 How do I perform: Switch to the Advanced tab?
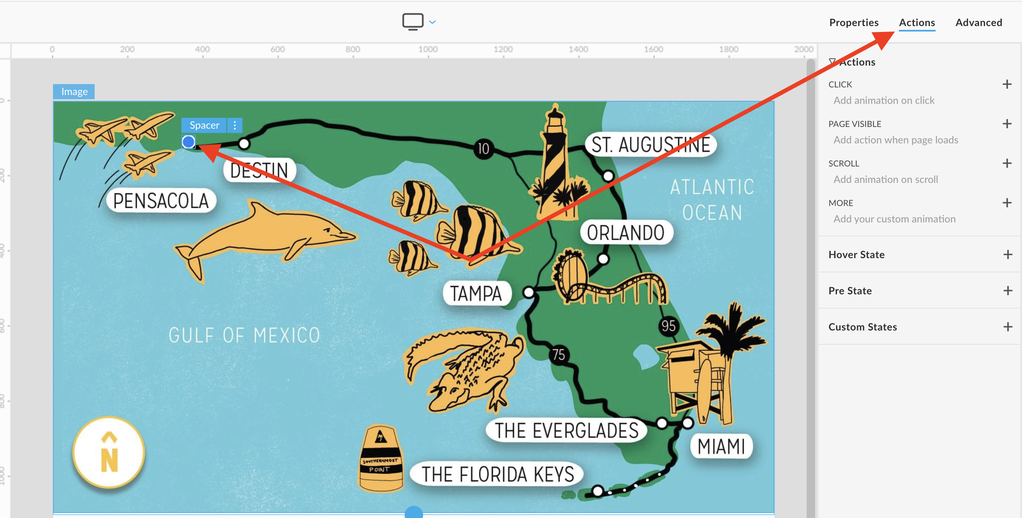[978, 22]
